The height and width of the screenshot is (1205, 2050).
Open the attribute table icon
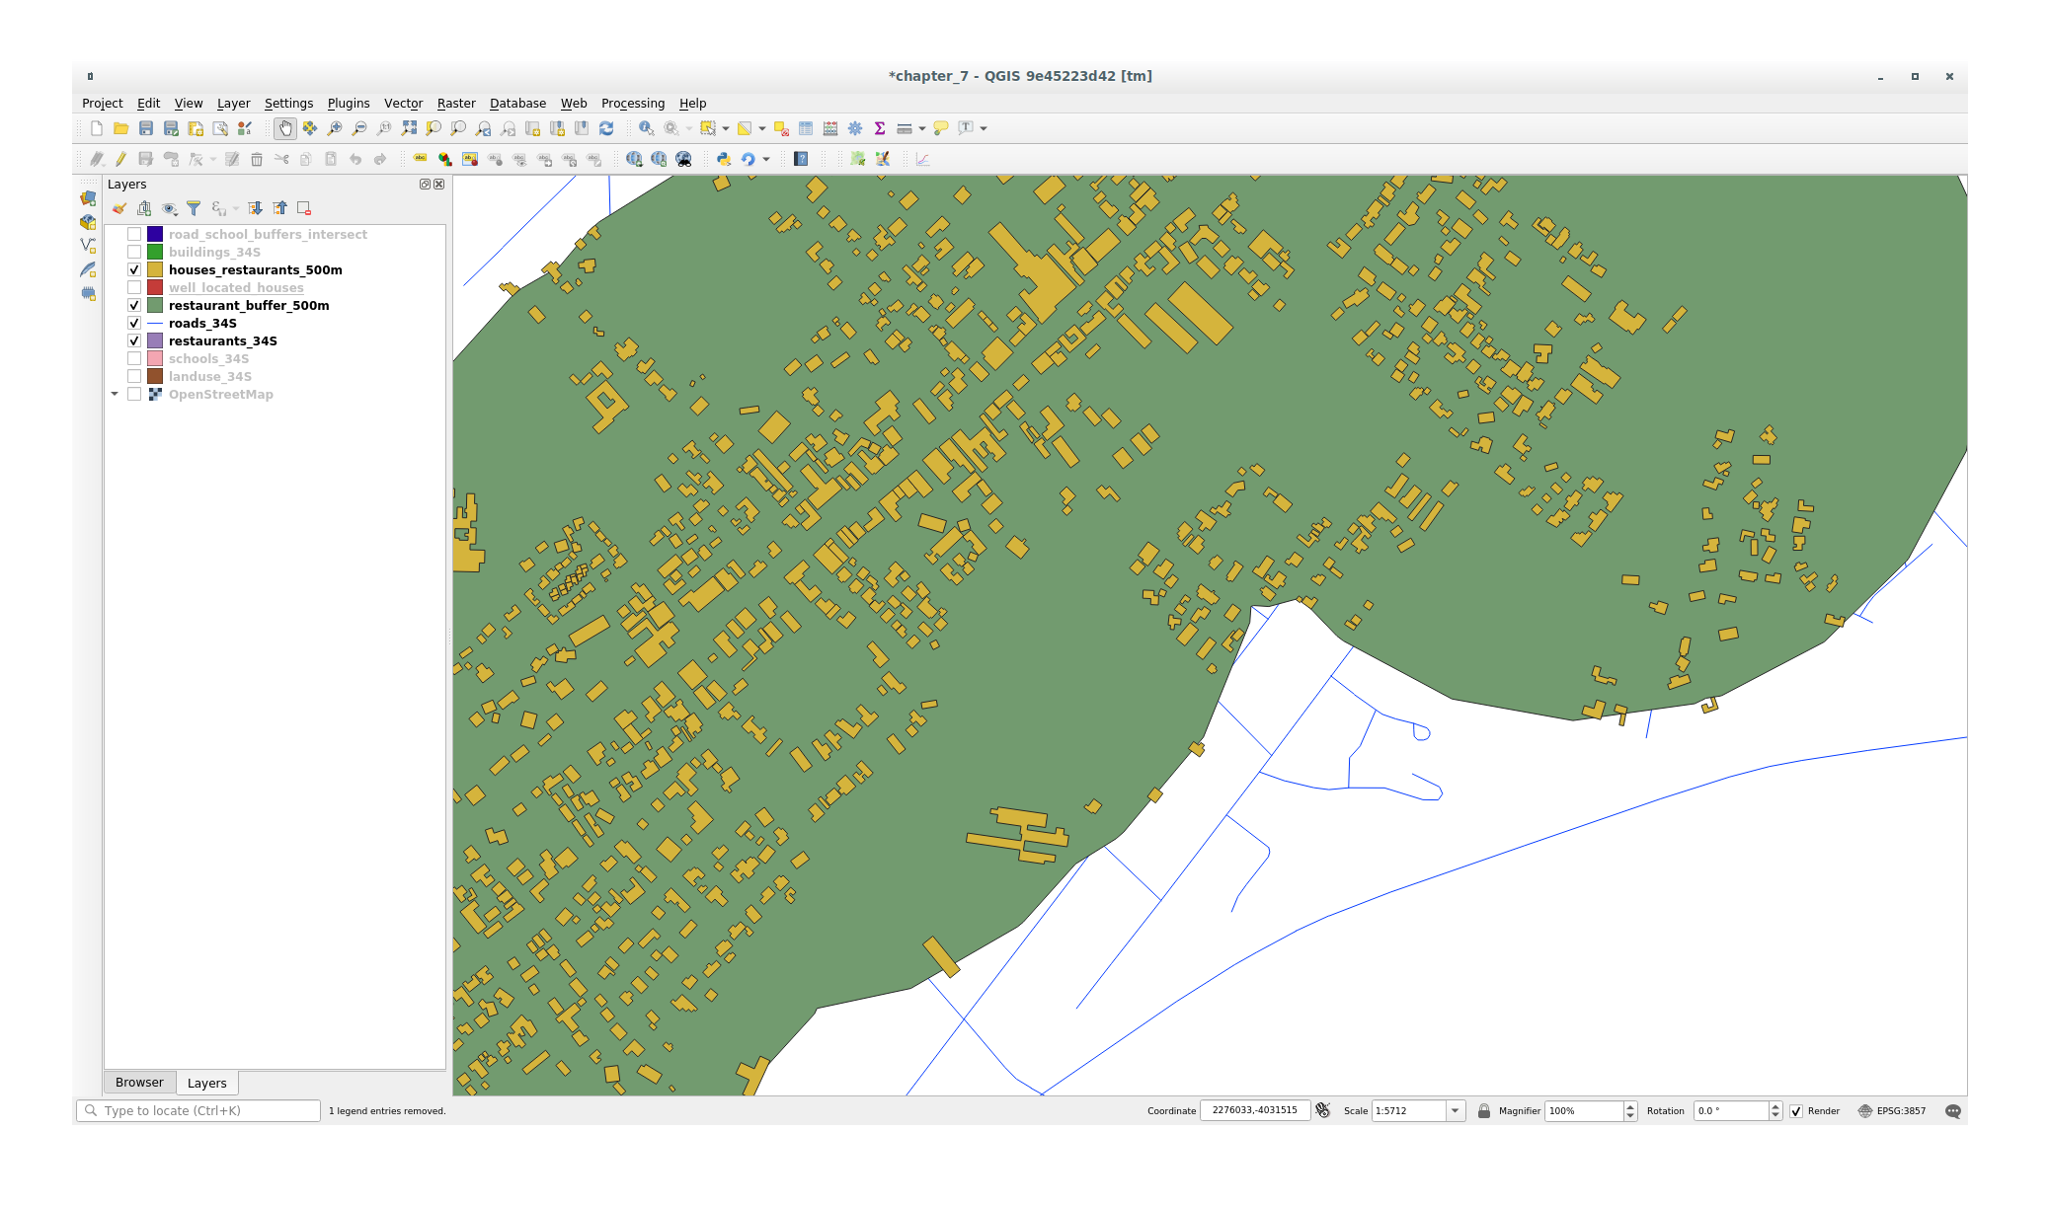pos(806,128)
